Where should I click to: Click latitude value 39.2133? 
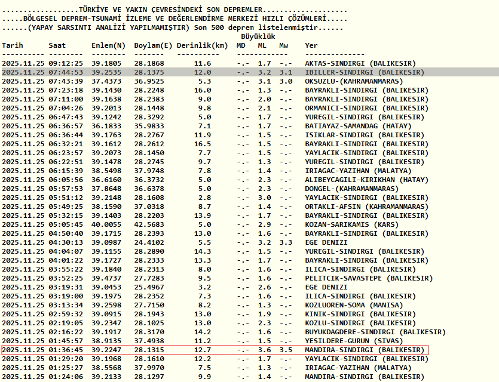[106, 377]
